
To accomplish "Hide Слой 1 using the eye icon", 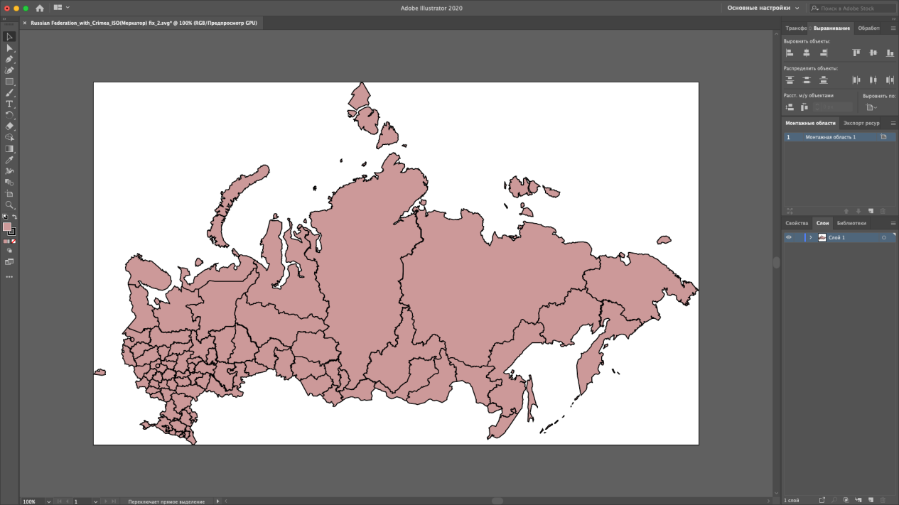I will point(788,237).
